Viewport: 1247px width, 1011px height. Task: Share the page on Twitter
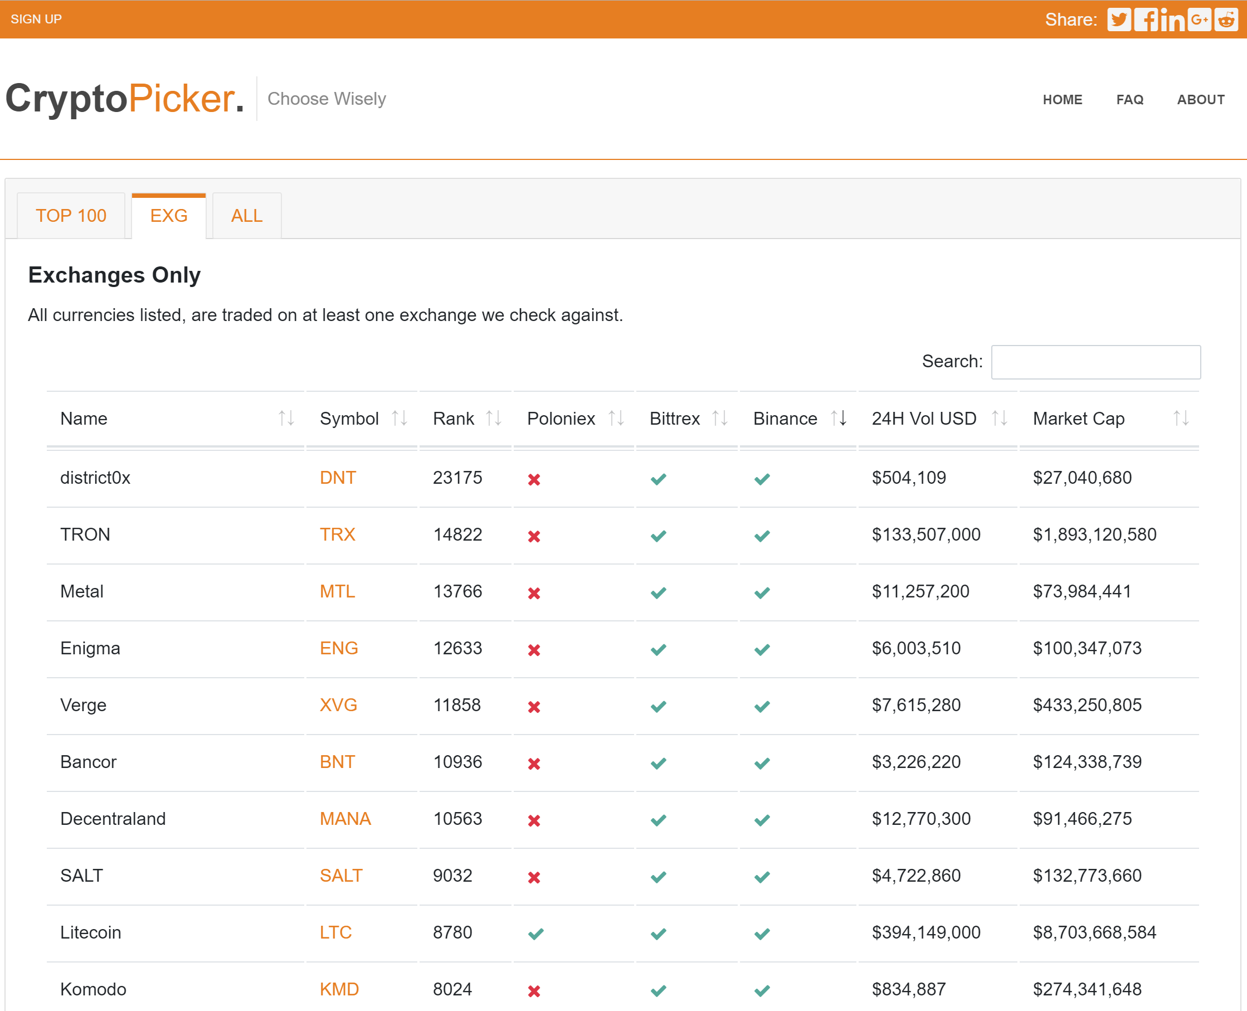click(x=1118, y=19)
